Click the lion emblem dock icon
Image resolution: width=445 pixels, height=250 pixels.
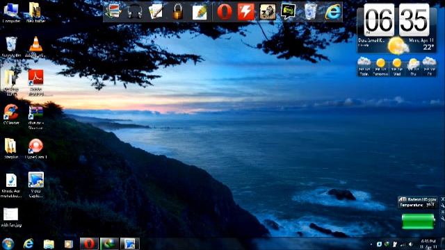(267, 12)
